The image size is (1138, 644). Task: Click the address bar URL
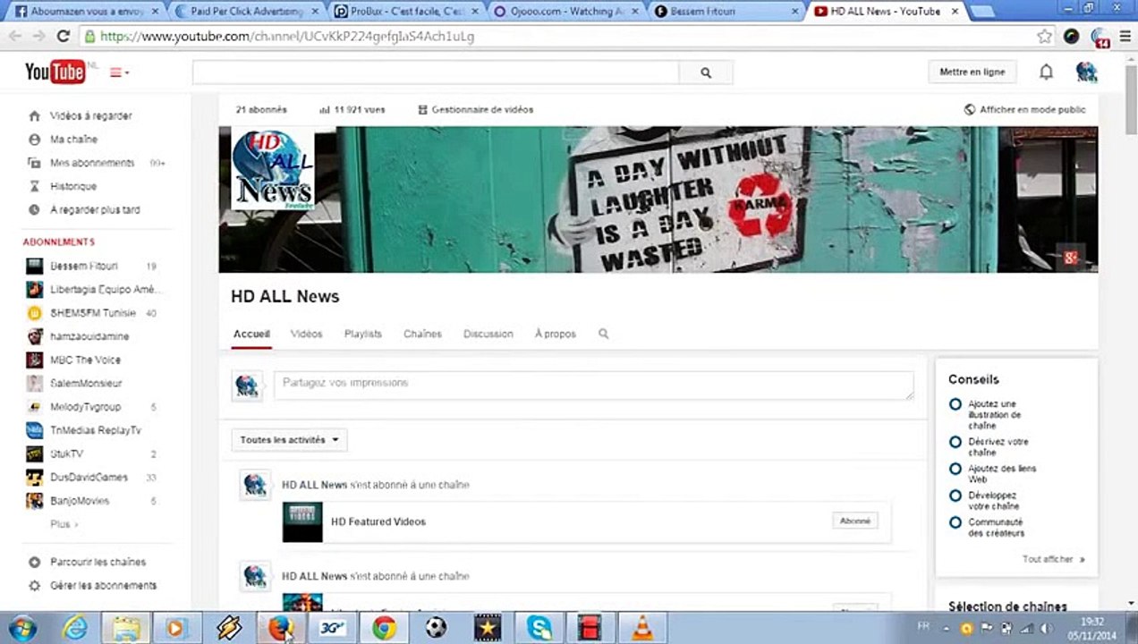(287, 37)
